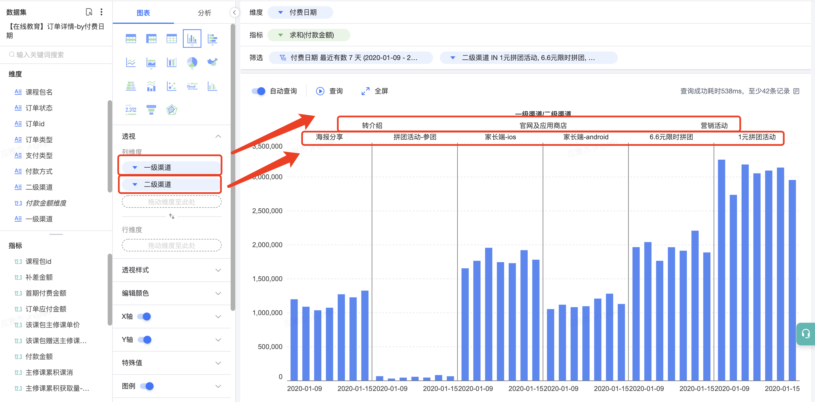
Task: Open the three-dot dataset menu
Action: click(101, 12)
